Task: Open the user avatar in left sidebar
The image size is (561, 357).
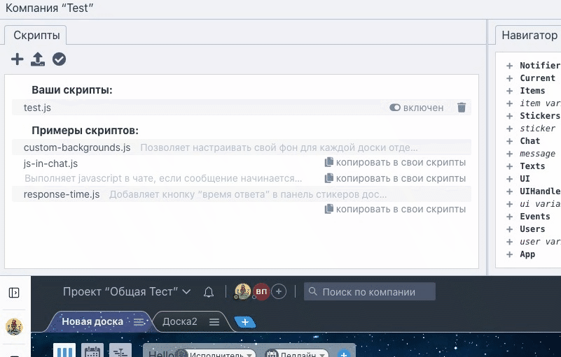Action: [14, 327]
